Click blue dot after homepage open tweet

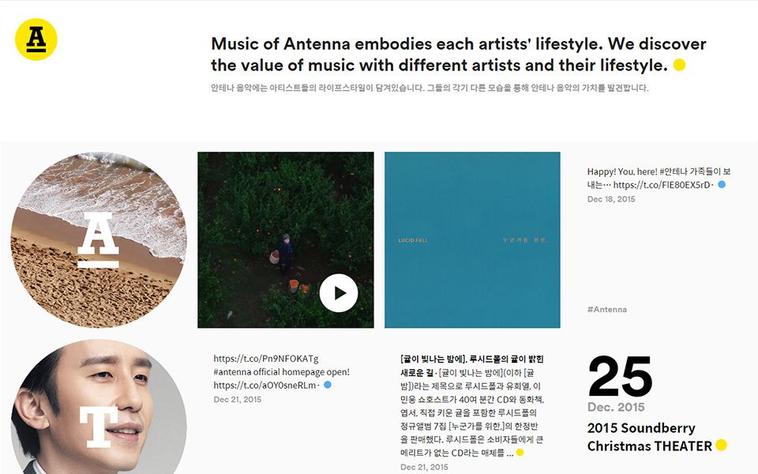coord(327,385)
